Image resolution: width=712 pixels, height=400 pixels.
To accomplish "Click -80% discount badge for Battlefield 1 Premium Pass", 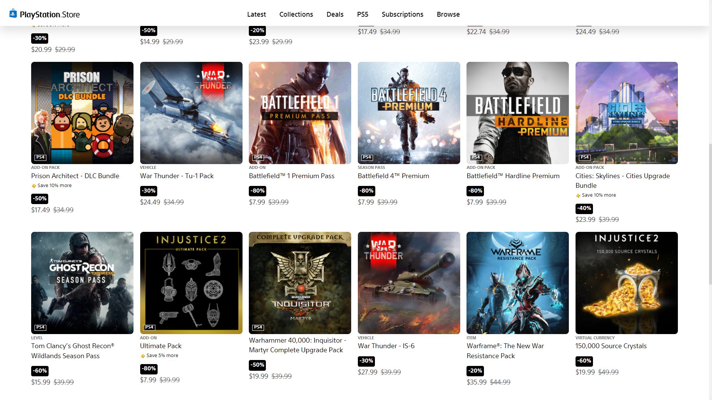I will [258, 191].
